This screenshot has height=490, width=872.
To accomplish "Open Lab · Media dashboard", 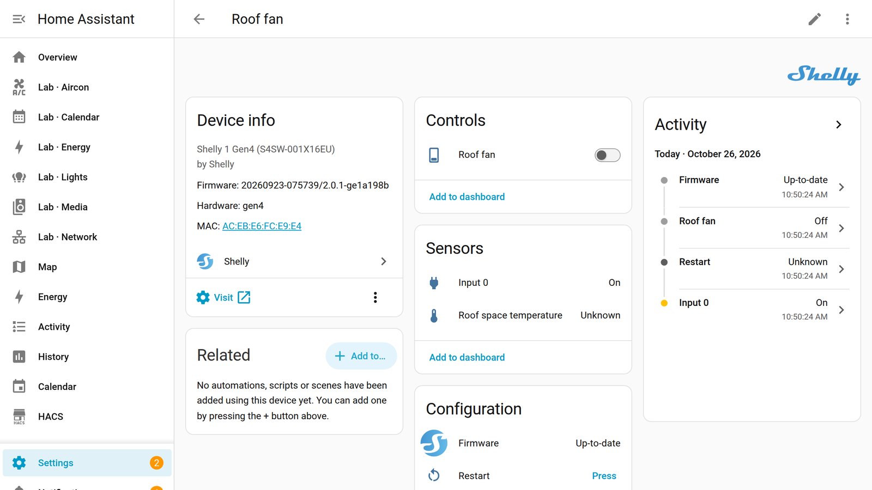I will point(87,207).
